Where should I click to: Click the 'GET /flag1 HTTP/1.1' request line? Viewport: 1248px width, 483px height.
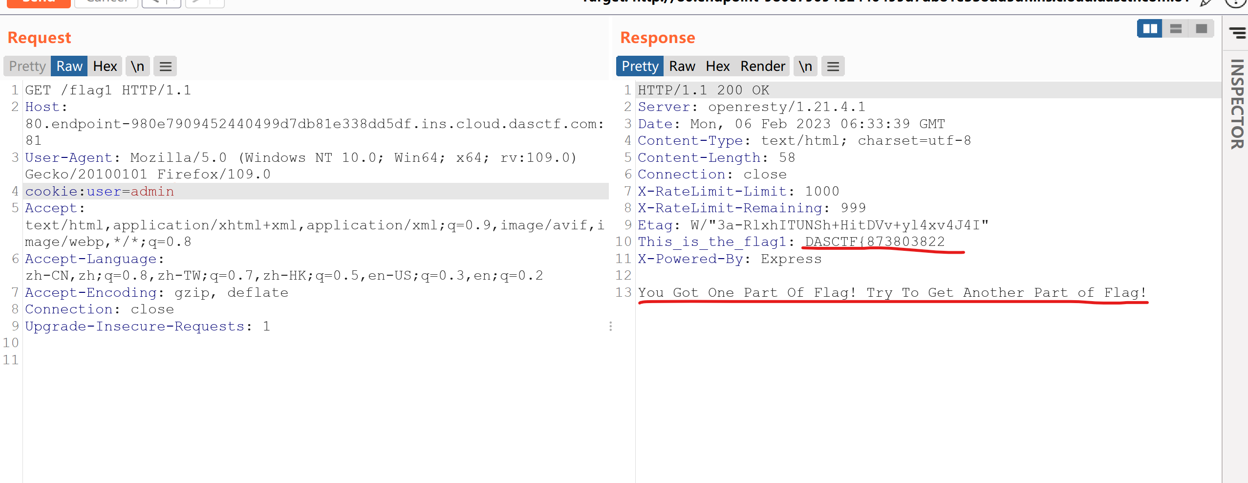click(x=108, y=90)
